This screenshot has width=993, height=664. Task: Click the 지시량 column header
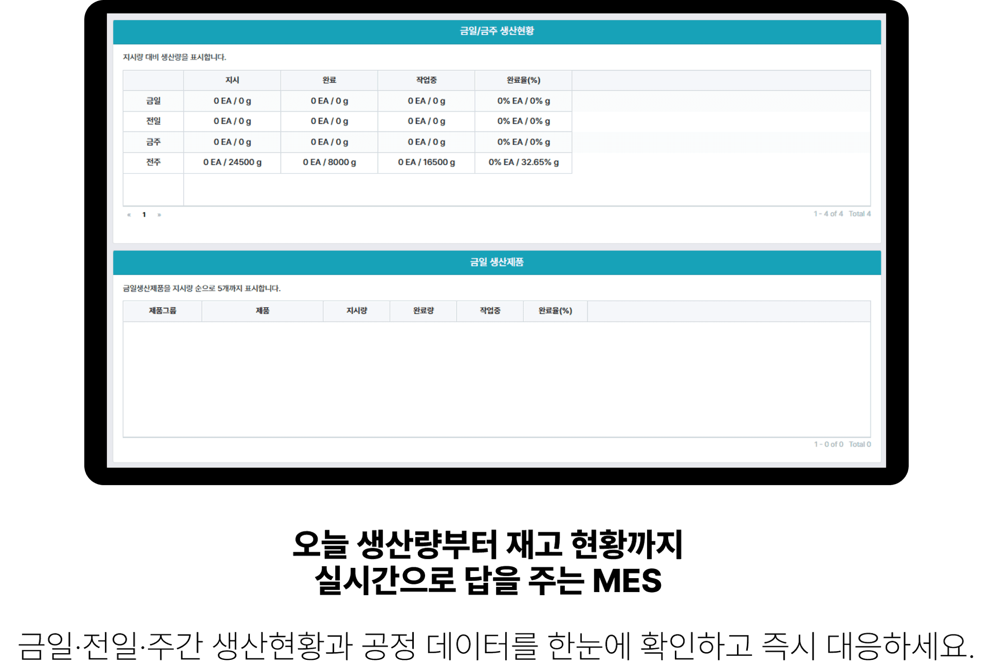tap(357, 311)
